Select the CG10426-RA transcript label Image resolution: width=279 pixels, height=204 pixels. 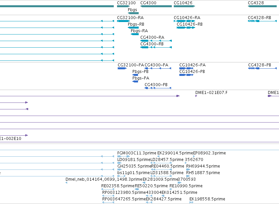[187, 18]
